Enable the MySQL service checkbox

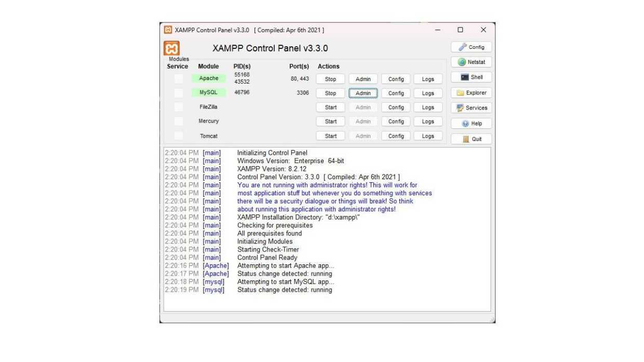178,92
